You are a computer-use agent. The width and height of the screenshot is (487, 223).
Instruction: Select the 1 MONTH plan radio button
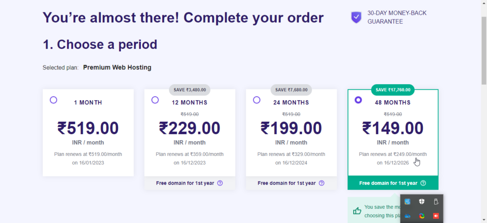(x=53, y=100)
